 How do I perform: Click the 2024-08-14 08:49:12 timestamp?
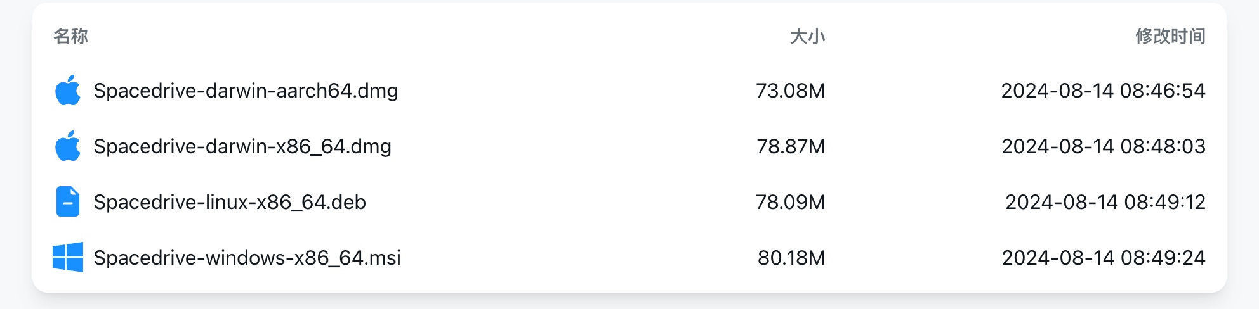coord(1105,202)
